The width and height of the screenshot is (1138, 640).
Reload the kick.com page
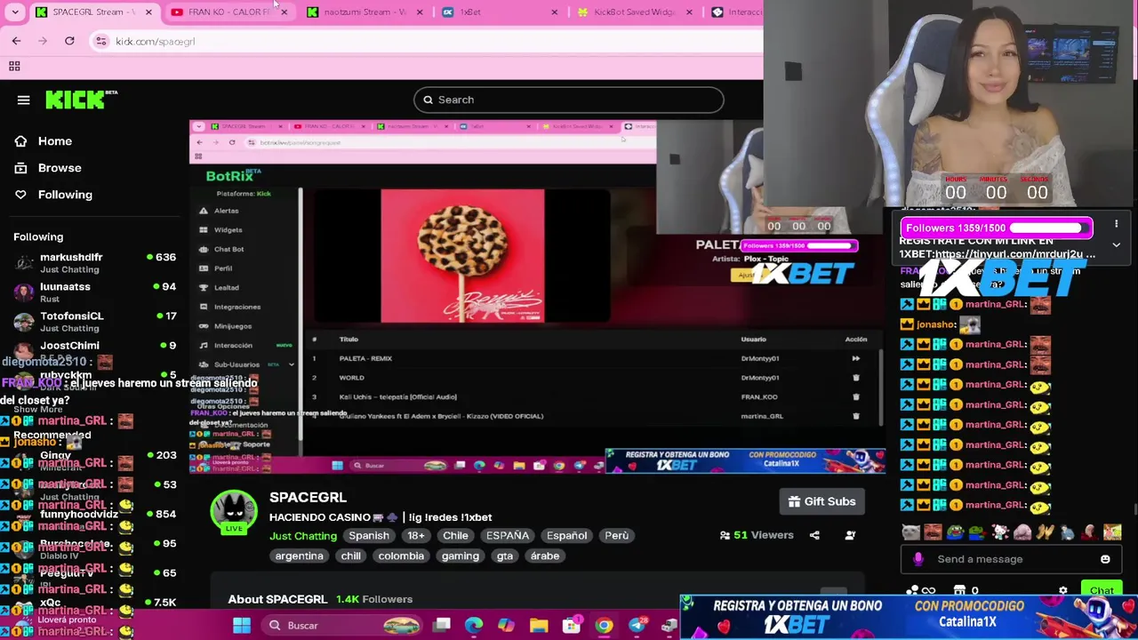[x=69, y=41]
